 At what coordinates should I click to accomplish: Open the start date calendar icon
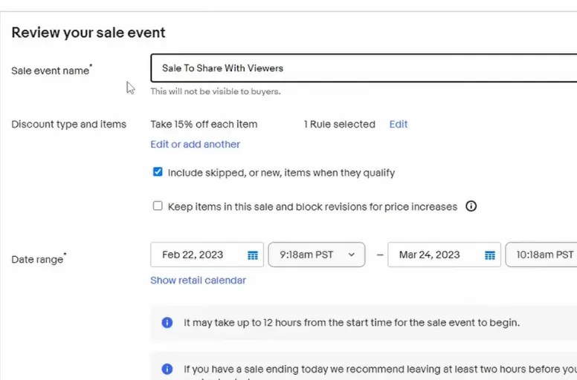pos(253,255)
